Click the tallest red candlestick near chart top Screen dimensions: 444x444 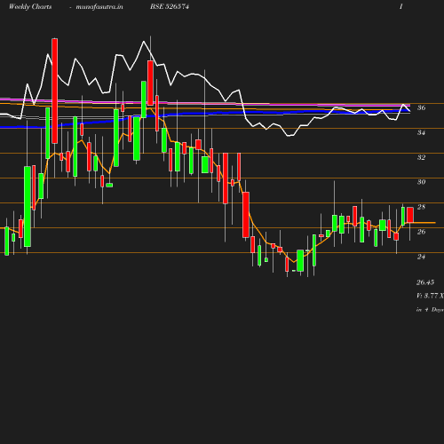(x=54, y=91)
